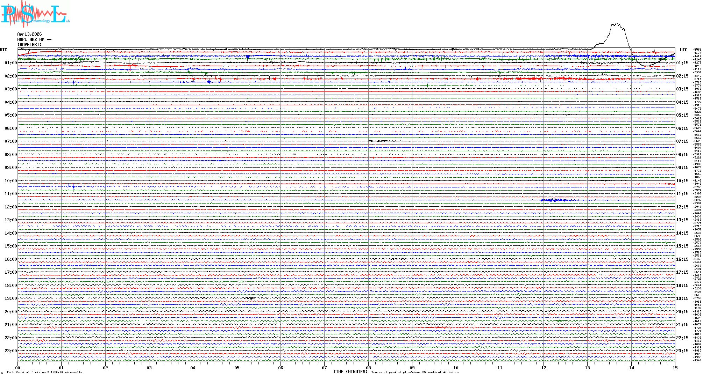Click the 07:15 time label on right
Viewport: 703px width, 377px height.
tap(682, 141)
